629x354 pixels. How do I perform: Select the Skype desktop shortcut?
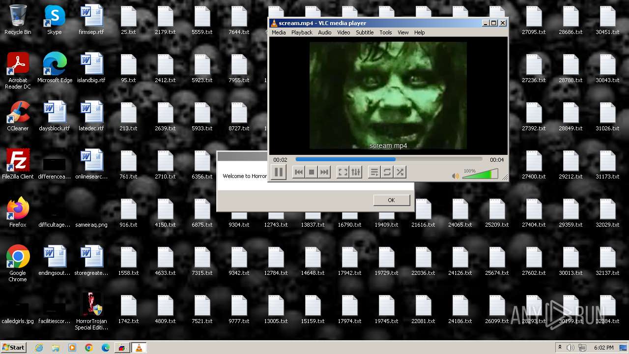pos(55,20)
